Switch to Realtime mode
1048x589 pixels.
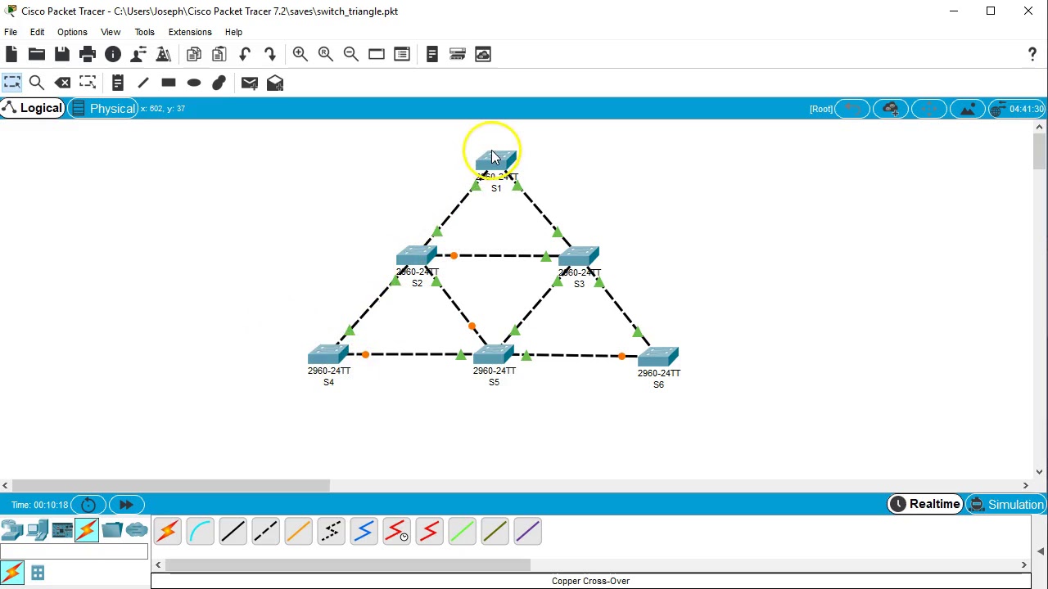[925, 505]
